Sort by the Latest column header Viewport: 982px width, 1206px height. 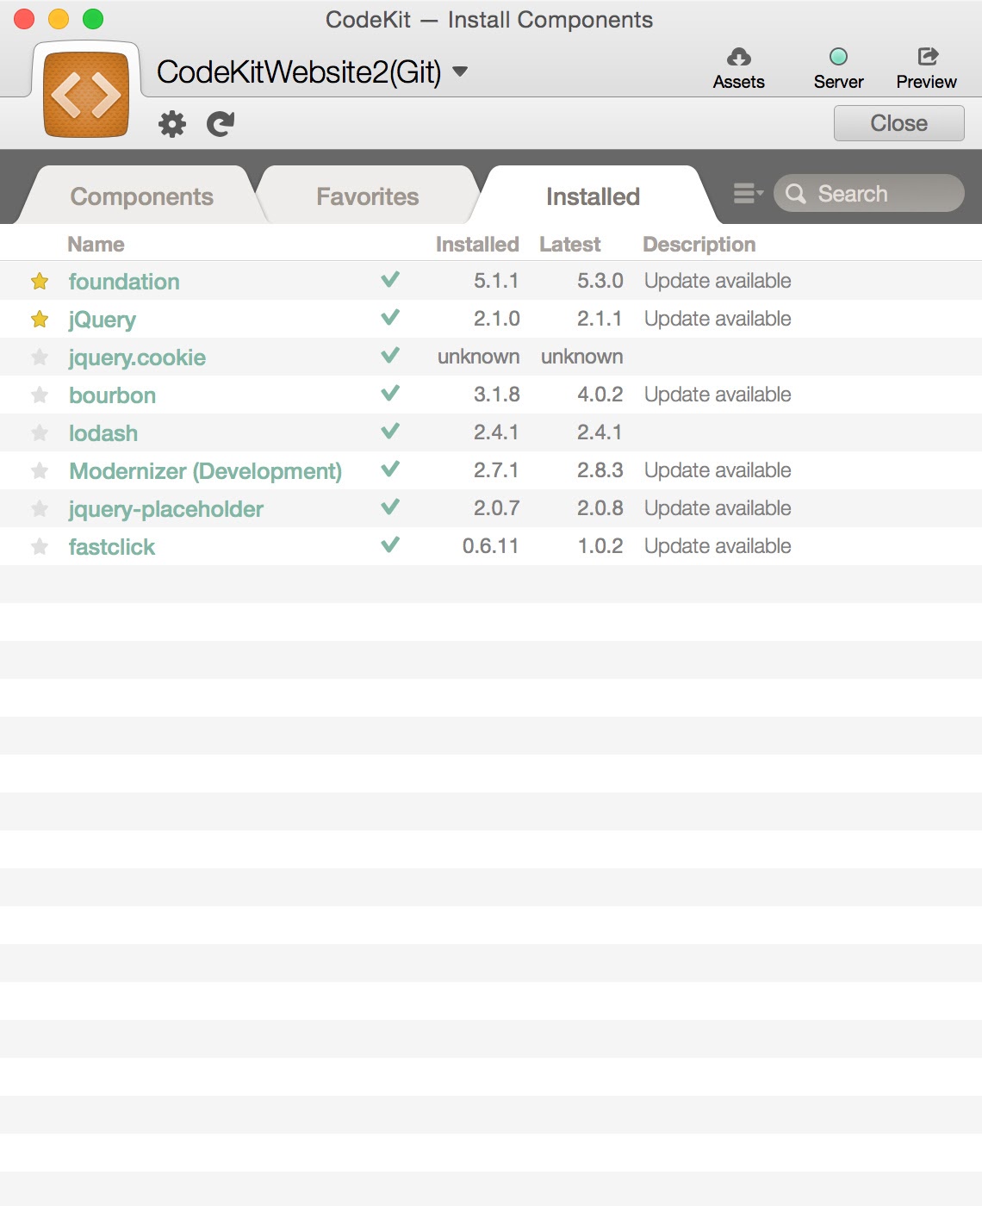point(569,245)
